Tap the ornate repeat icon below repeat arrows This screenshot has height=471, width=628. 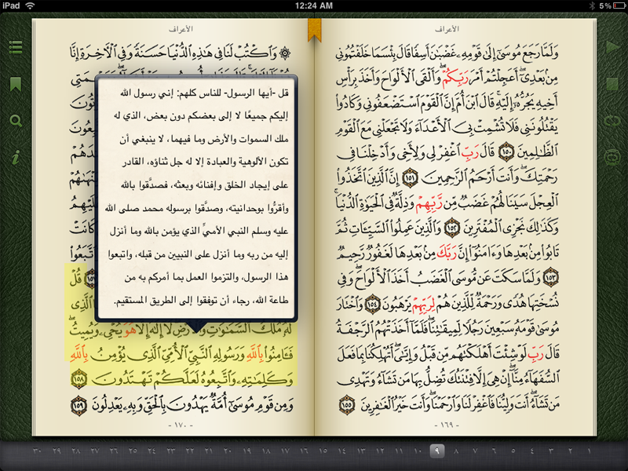click(612, 158)
